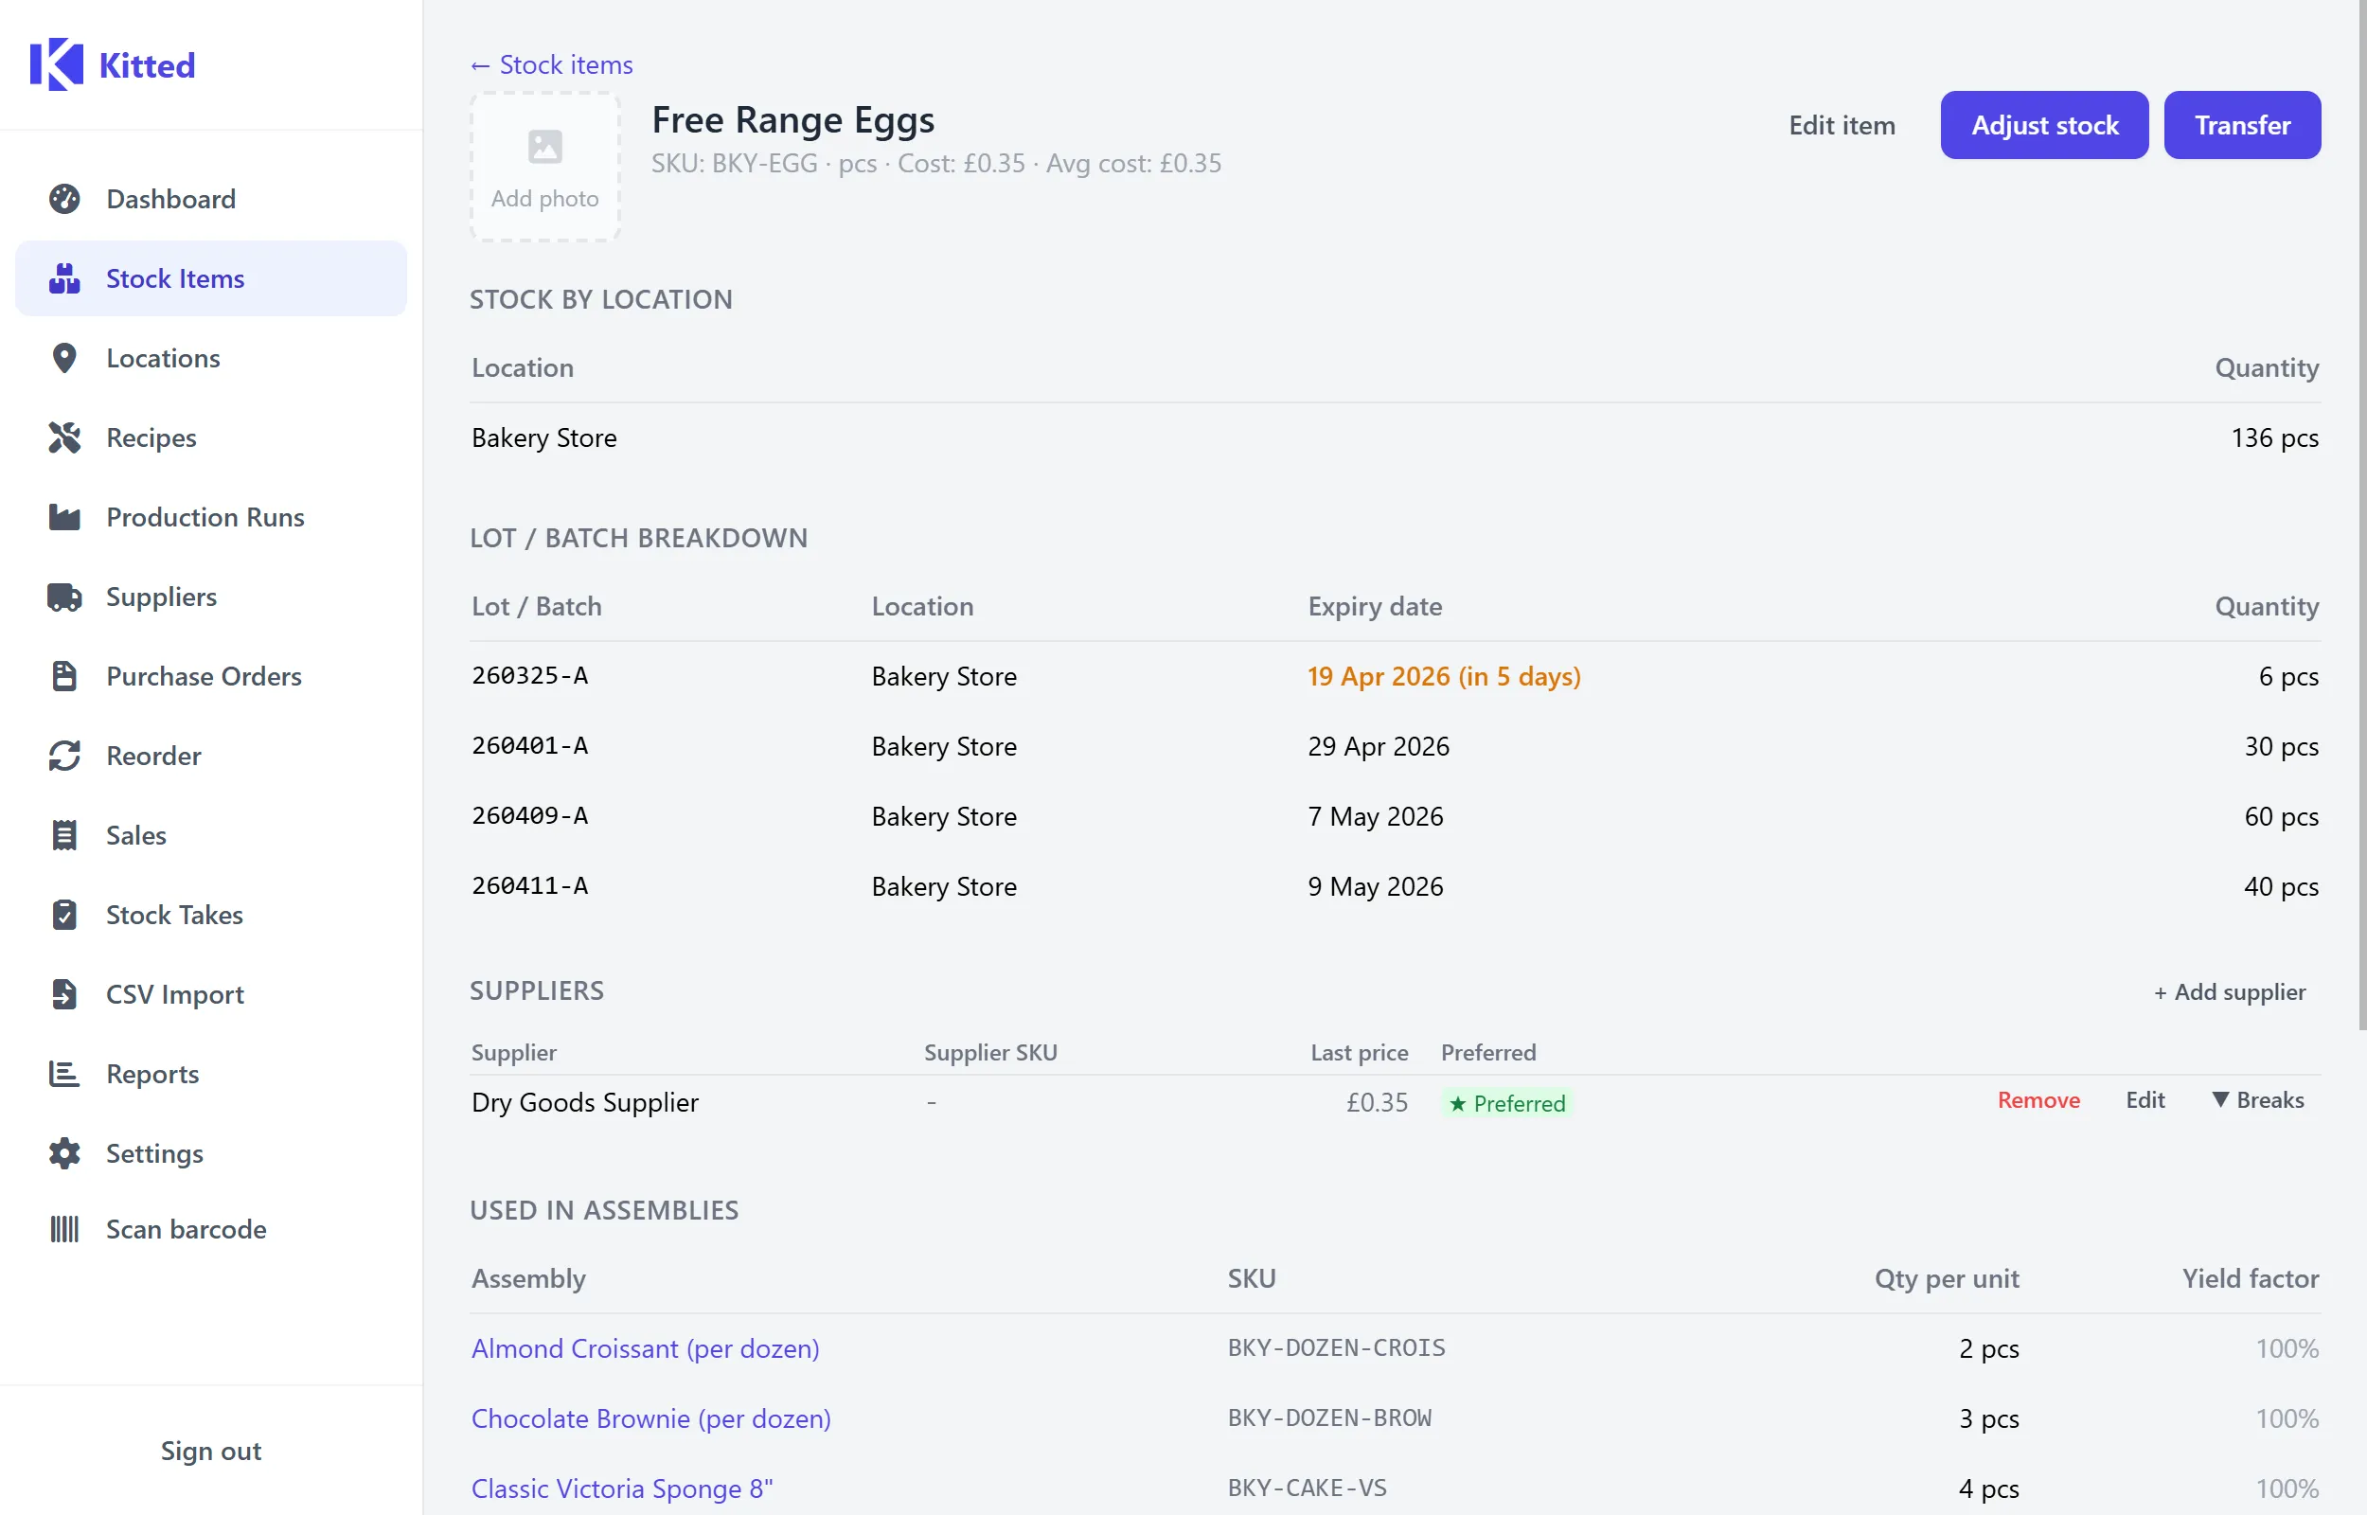Select the Suppliers truck icon
Viewport: 2367px width, 1515px height.
point(64,597)
